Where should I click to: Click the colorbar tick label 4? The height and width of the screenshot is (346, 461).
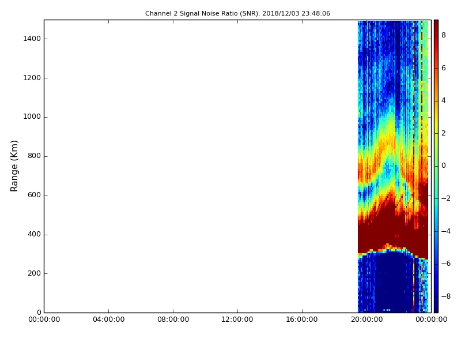point(444,100)
